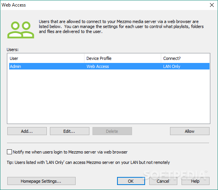
Task: Confirm with the OK button
Action: [x=131, y=181]
